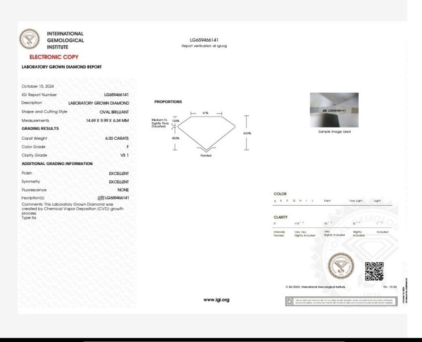Select IGI Report Number value LG659466141
The width and height of the screenshot is (422, 342).
(116, 95)
